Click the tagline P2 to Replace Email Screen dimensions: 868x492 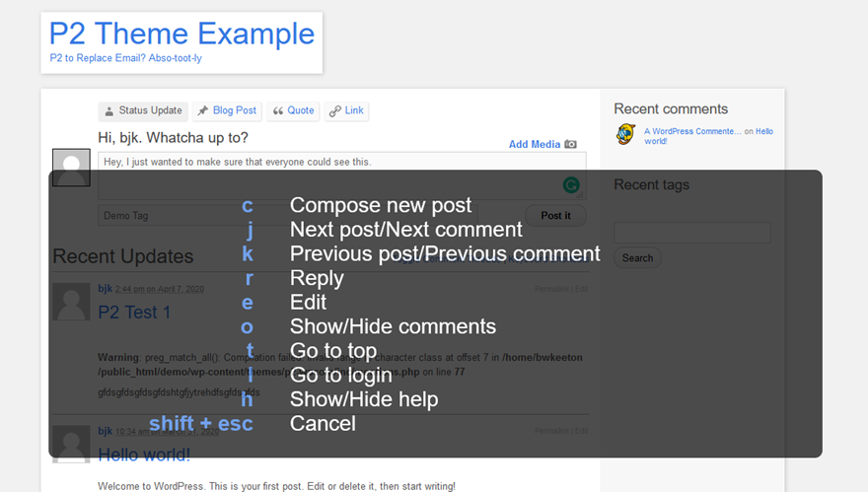(x=125, y=58)
